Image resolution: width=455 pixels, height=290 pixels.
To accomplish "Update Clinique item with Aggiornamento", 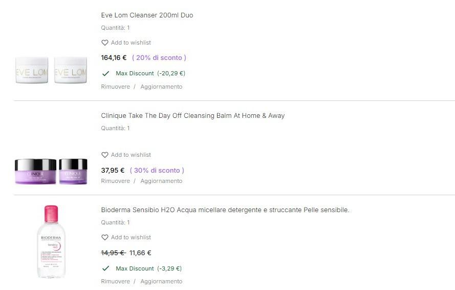I will (x=161, y=181).
